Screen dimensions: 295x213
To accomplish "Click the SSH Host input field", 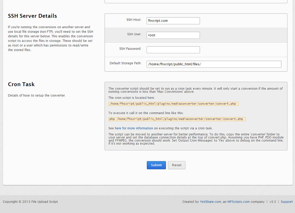I will point(173,21).
